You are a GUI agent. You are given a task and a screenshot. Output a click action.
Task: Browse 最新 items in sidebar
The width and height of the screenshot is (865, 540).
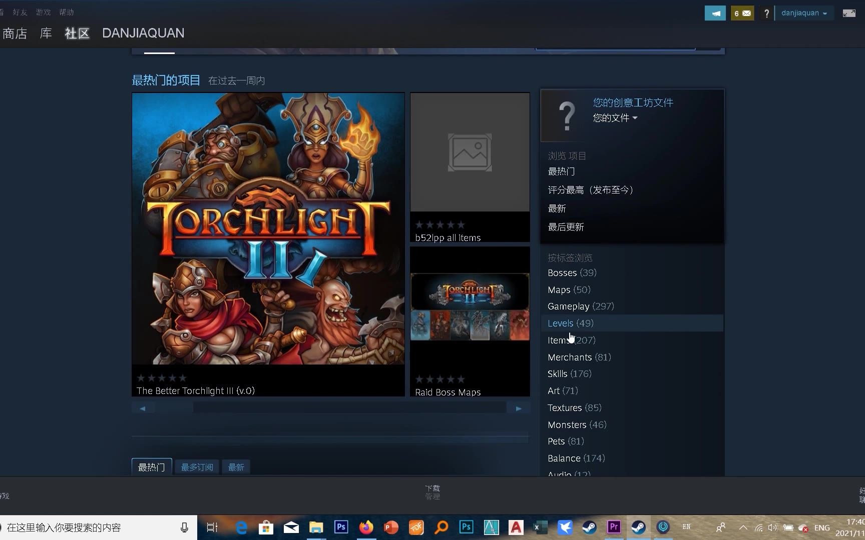[x=557, y=208]
